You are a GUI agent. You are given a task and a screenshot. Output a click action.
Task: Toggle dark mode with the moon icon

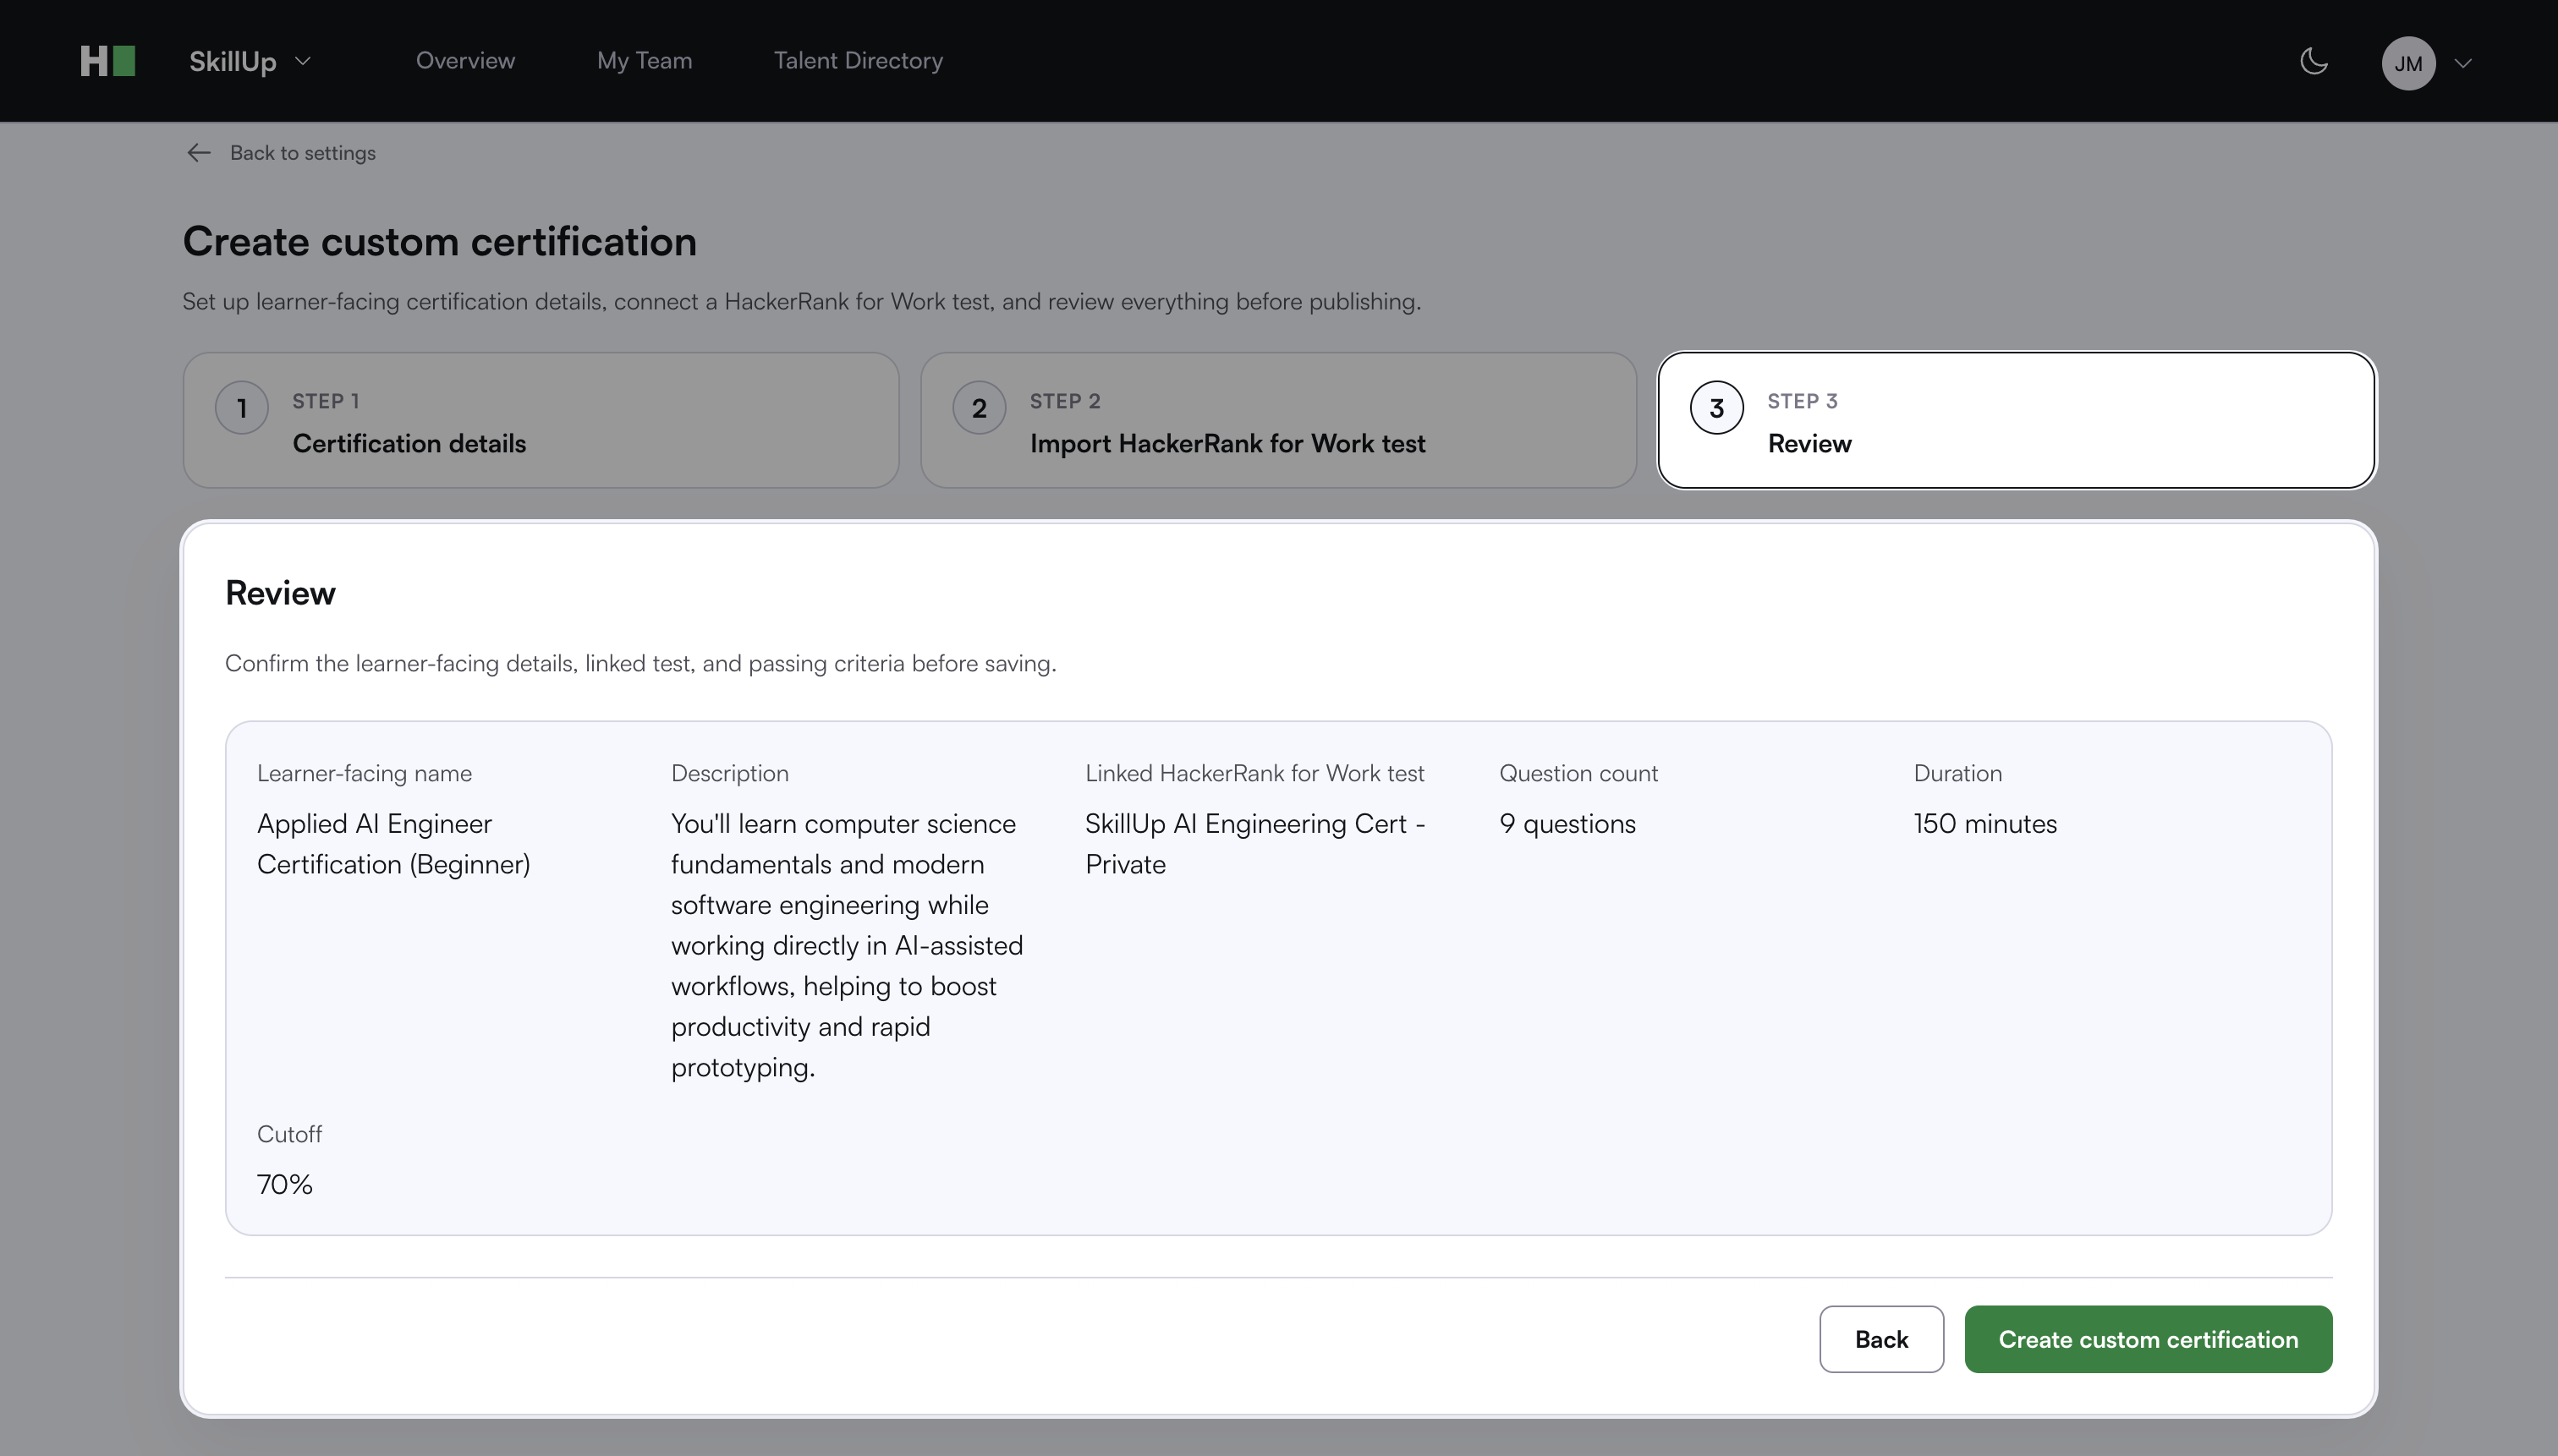click(2314, 61)
